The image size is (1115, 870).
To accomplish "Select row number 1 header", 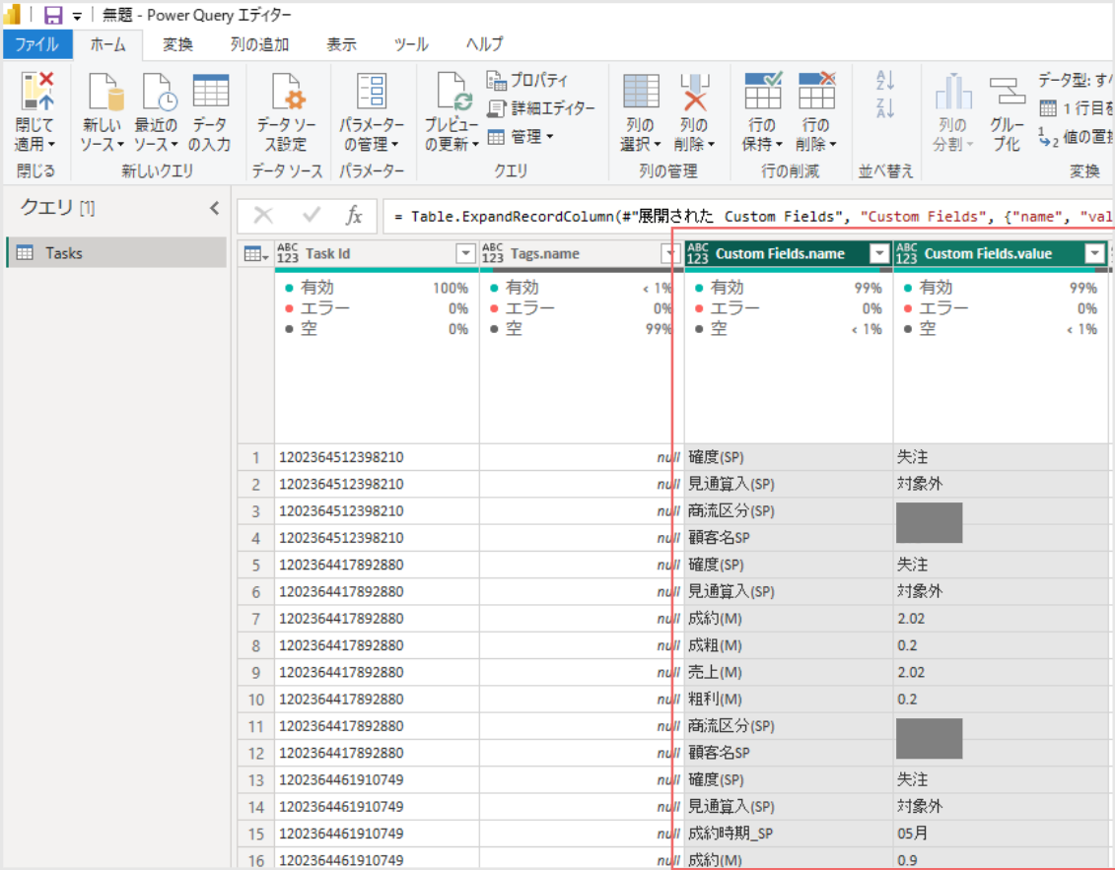I will point(256,458).
